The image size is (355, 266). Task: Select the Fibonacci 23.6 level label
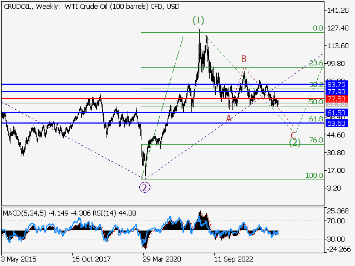[x=316, y=63]
